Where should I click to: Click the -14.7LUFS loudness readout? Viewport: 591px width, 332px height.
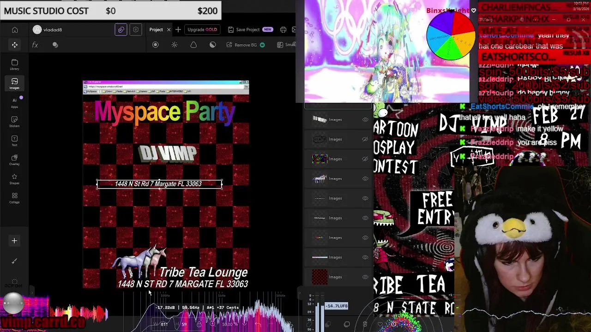(x=337, y=306)
